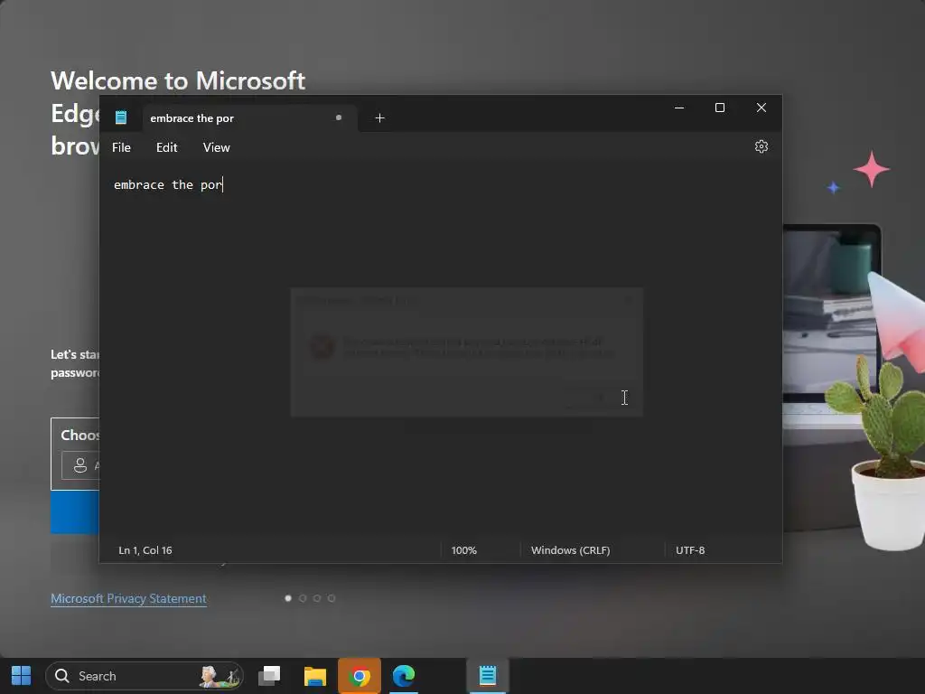Open Notepad settings gear icon

pos(761,146)
